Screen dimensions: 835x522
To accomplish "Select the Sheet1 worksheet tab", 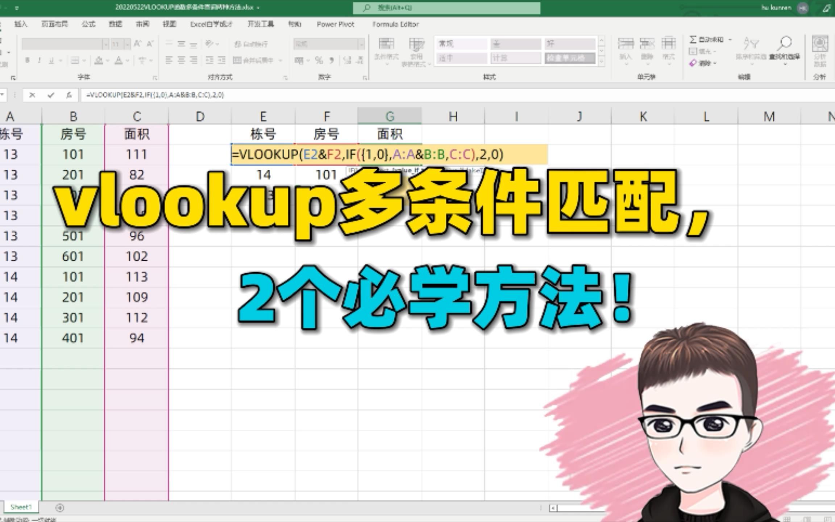I will tap(21, 507).
